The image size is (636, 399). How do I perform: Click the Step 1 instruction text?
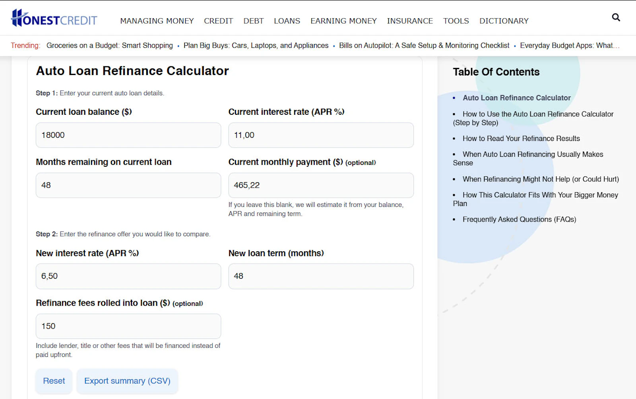pyautogui.click(x=100, y=93)
